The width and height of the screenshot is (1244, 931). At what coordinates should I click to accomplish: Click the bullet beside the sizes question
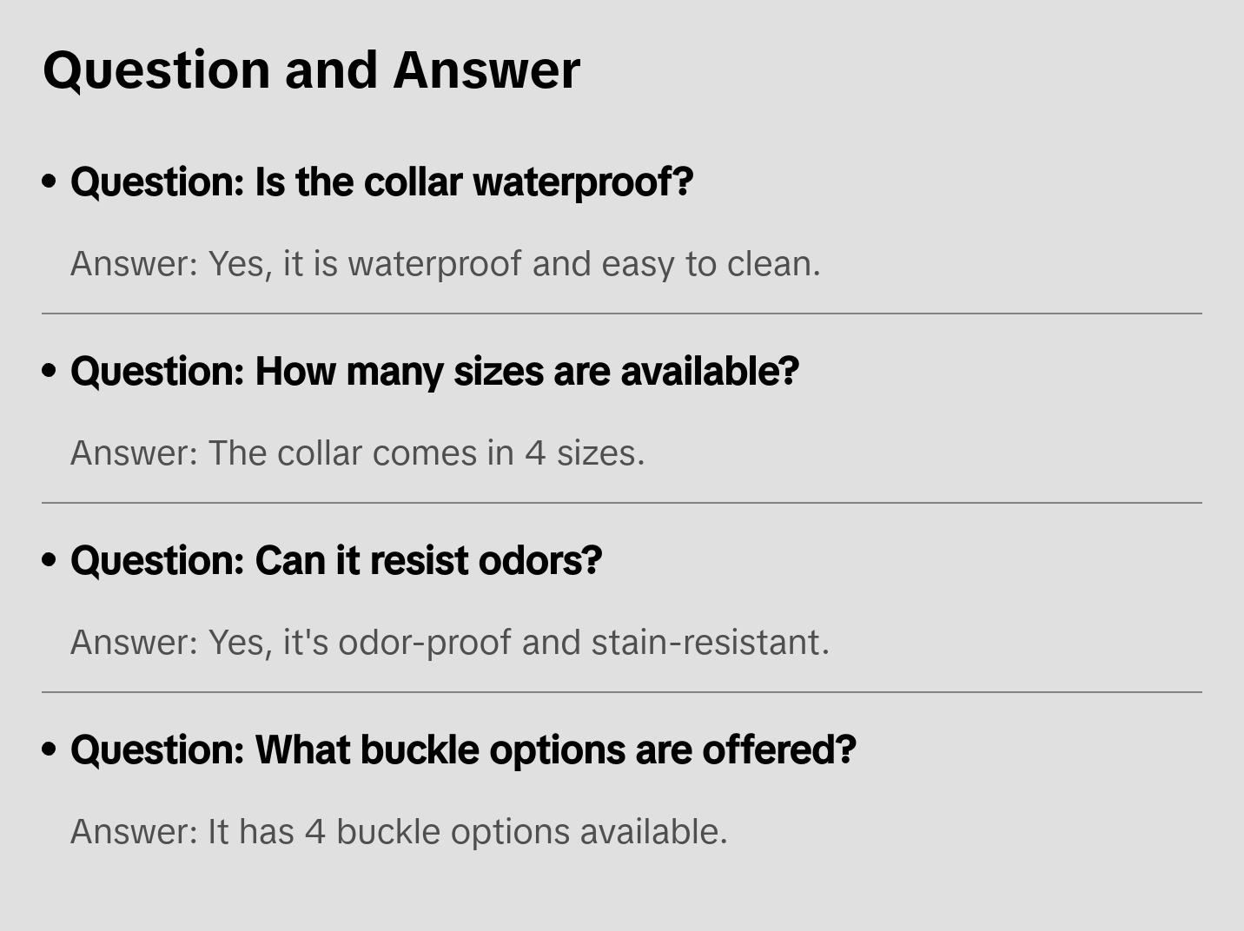coord(50,371)
